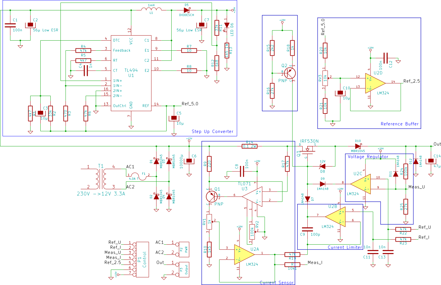This screenshot has width=441, height=285.
Task: Click resistor R24 100k
Action: [x=406, y=171]
